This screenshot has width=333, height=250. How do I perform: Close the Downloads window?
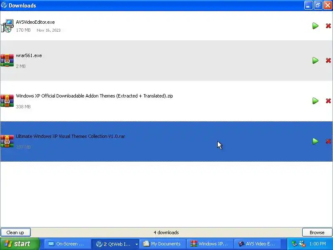(328, 5)
